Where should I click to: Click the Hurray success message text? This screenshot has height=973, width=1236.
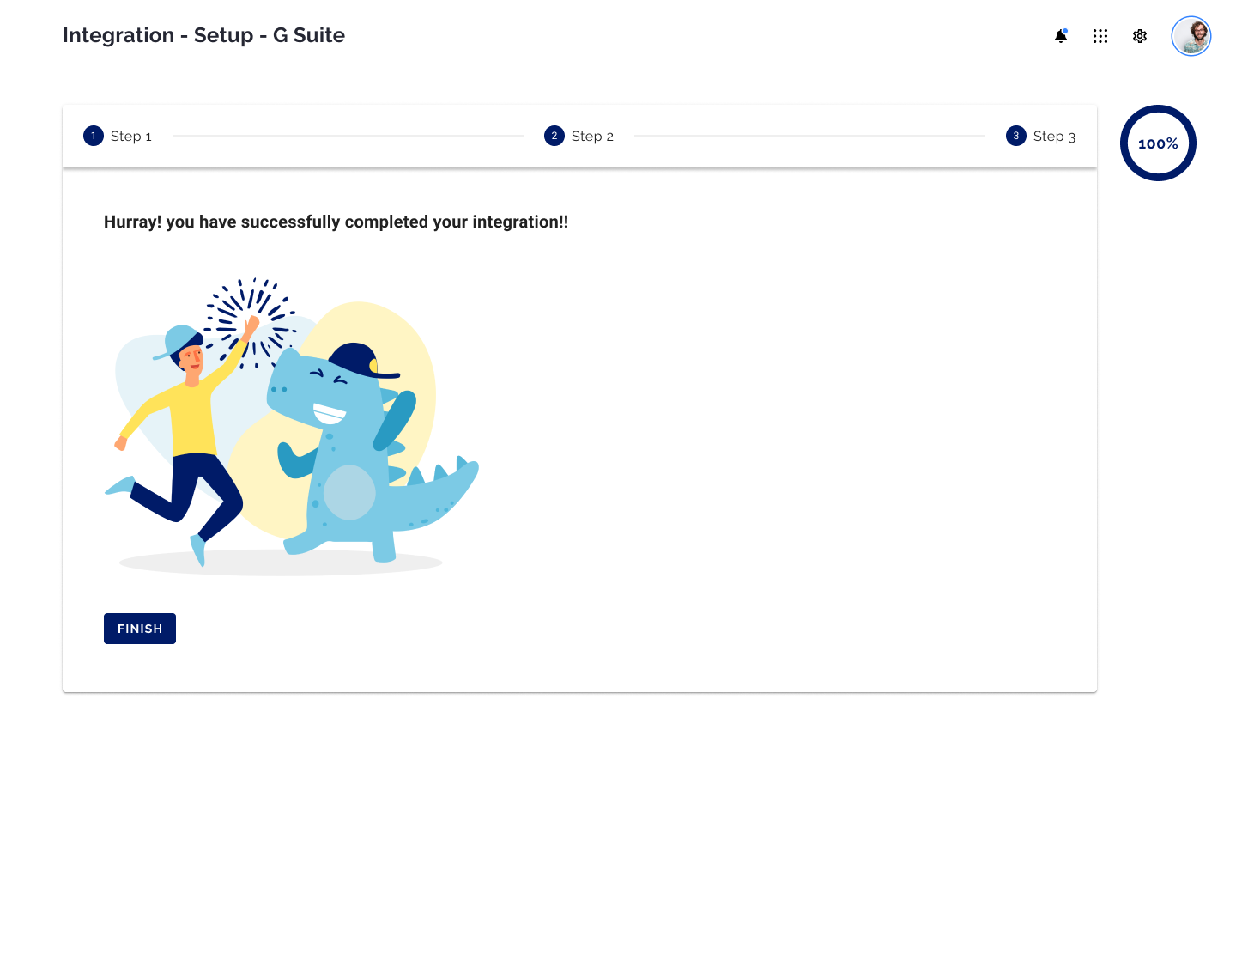pos(336,222)
